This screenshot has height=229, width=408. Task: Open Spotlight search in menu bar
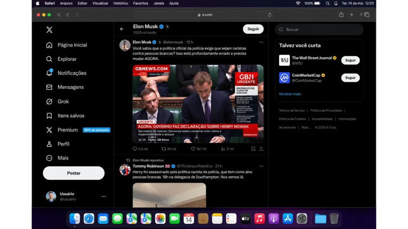point(328,3)
